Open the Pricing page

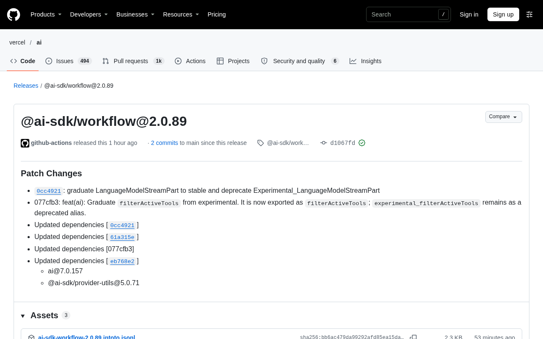click(217, 14)
